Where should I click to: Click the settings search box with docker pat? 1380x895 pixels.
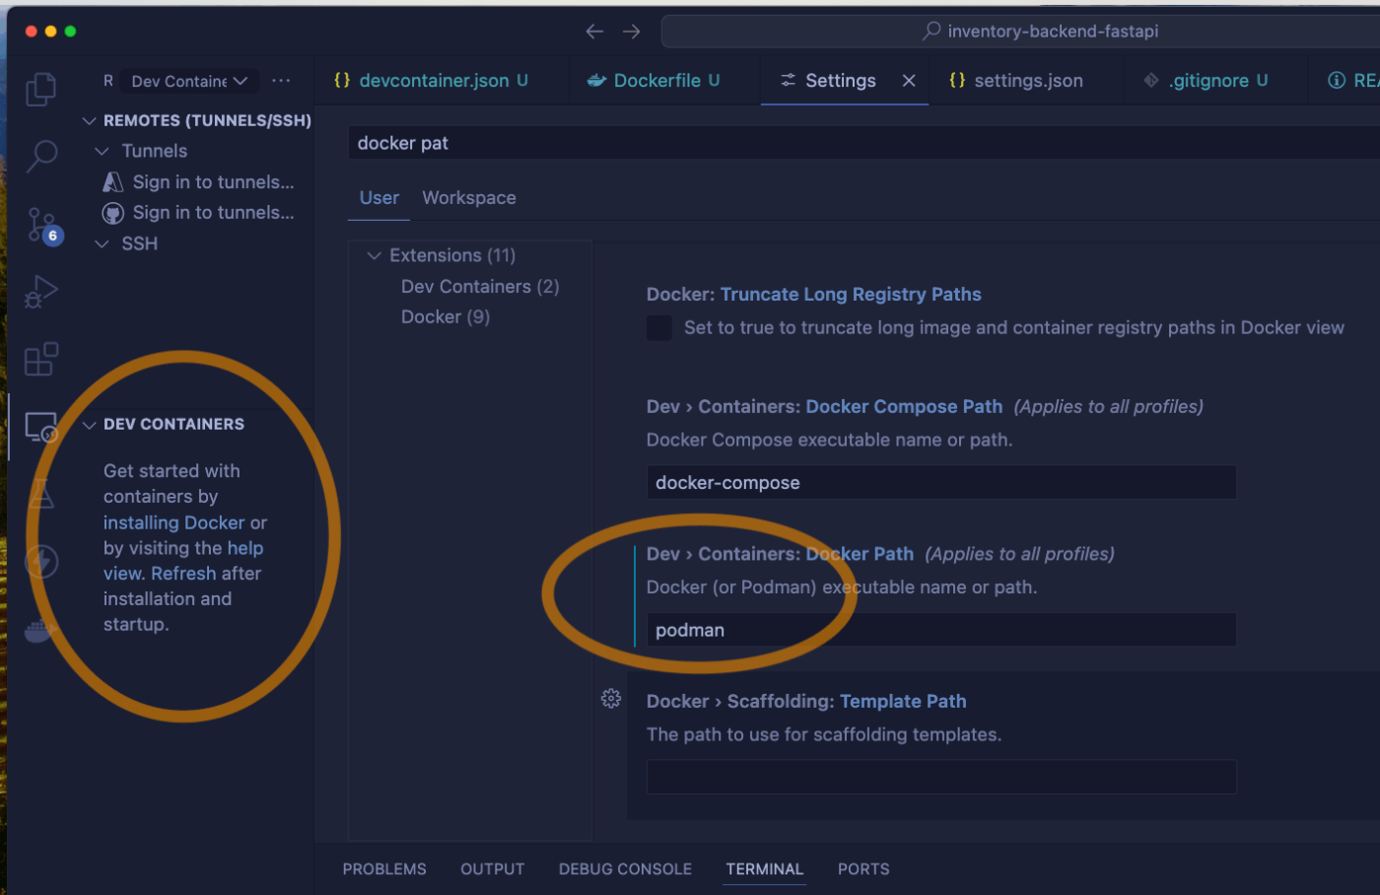pos(863,143)
